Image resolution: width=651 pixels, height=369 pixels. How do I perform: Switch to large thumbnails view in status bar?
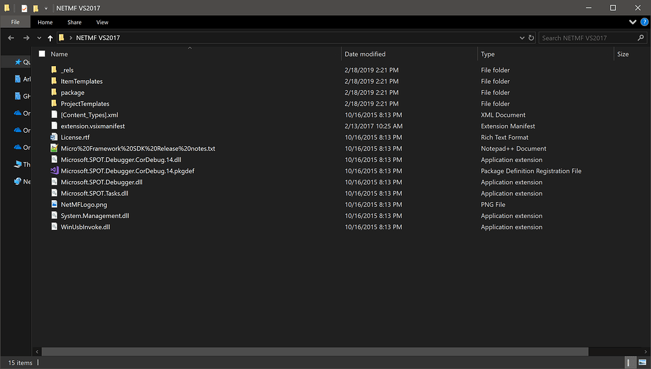(641, 363)
